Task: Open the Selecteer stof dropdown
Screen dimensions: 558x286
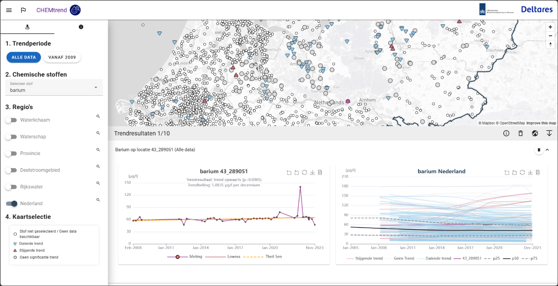Action: [54, 87]
